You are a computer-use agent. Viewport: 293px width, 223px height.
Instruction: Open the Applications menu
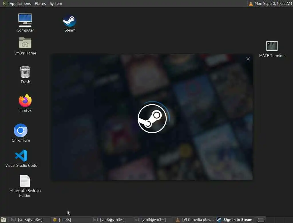tap(20, 3)
